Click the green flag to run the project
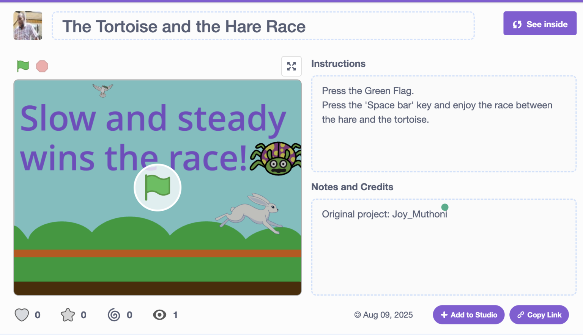Screen dimensions: 583x335 [x=22, y=66]
